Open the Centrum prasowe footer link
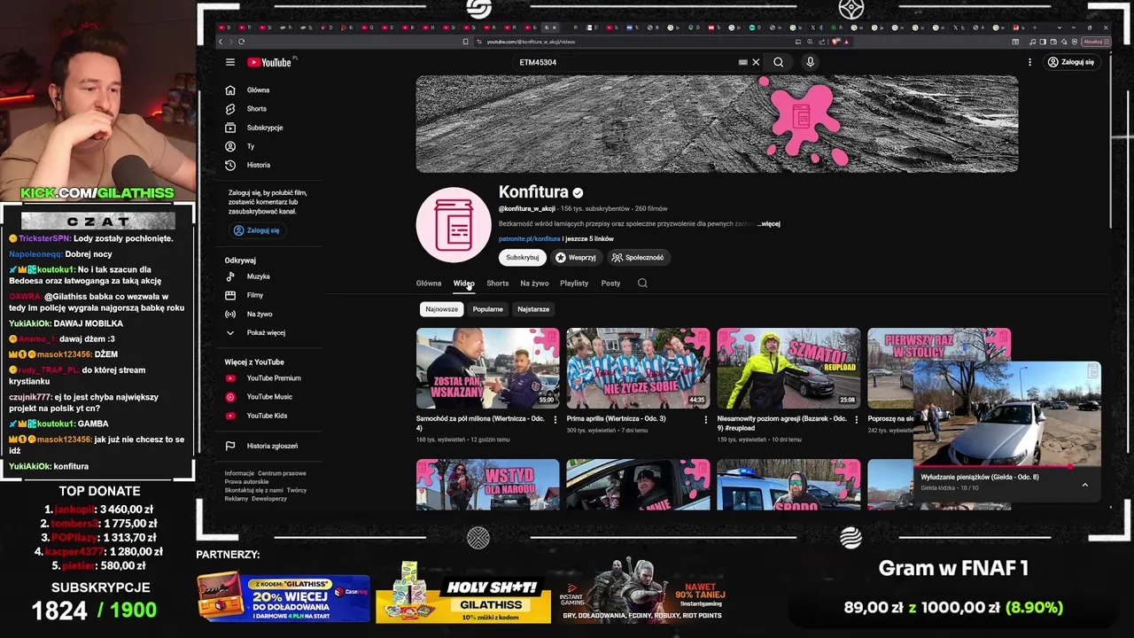The image size is (1134, 638). (x=282, y=473)
